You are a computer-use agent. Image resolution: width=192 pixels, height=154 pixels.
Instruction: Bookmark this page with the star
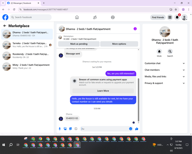(176, 10)
